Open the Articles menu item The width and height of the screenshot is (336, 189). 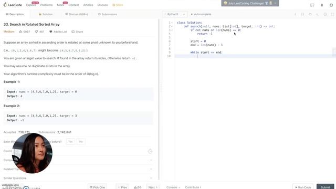pyautogui.click(x=88, y=5)
